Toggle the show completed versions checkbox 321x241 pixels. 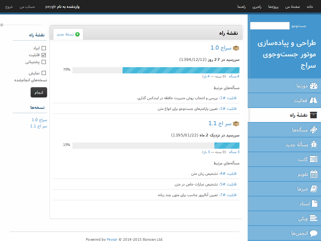click(x=44, y=73)
